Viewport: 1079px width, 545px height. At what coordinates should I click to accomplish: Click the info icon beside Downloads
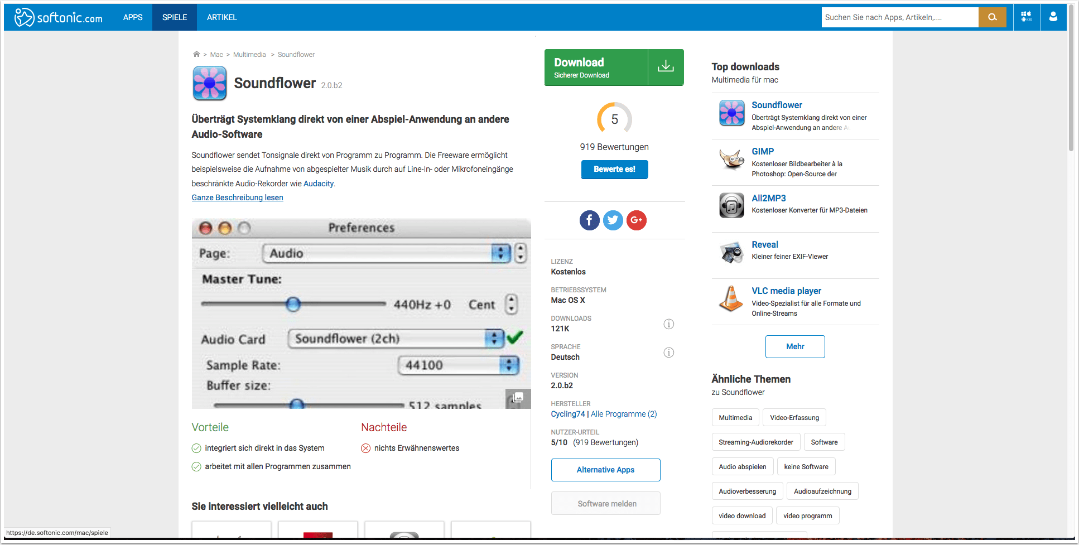[668, 324]
